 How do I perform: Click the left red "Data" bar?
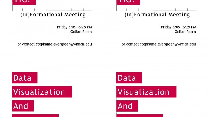[x=25, y=78]
